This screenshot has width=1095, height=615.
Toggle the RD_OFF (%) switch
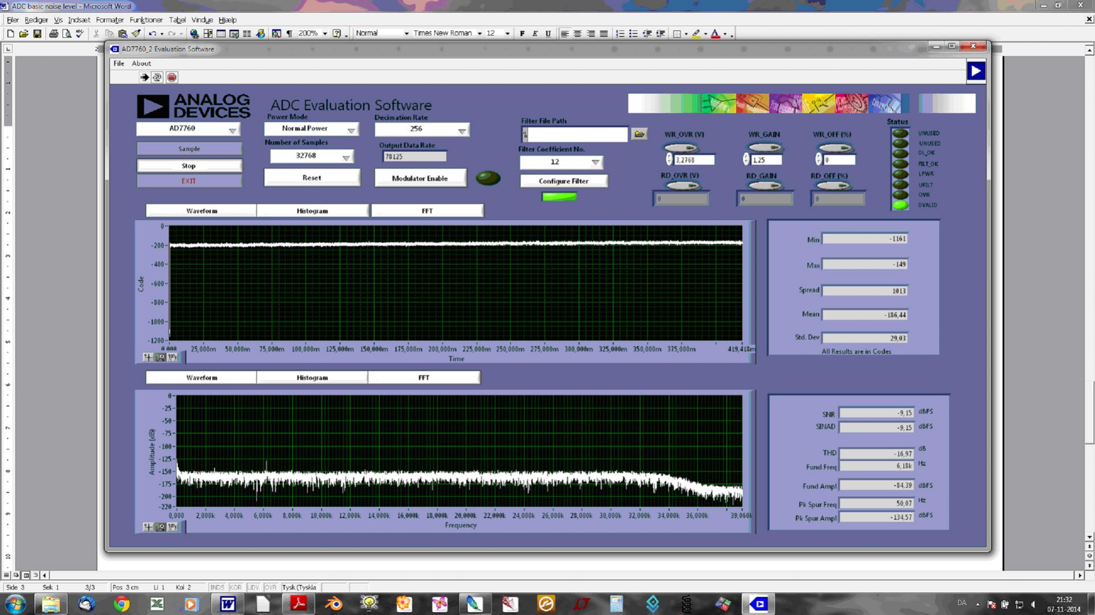(834, 186)
